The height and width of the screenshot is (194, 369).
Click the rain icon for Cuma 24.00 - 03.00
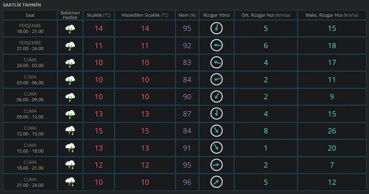coord(70,63)
